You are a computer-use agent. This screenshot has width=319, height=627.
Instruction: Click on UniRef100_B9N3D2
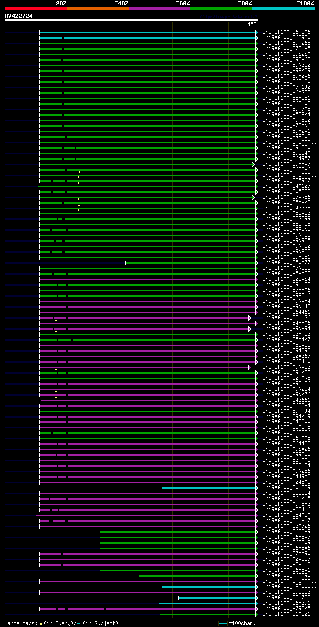coord(286,65)
